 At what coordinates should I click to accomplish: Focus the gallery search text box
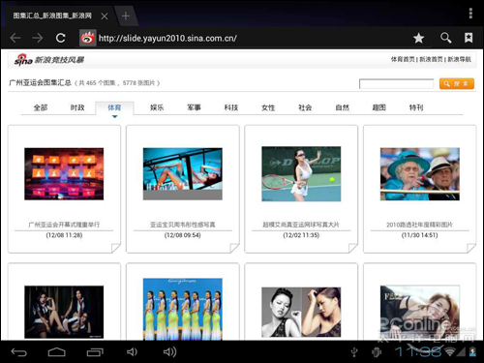tap(397, 84)
